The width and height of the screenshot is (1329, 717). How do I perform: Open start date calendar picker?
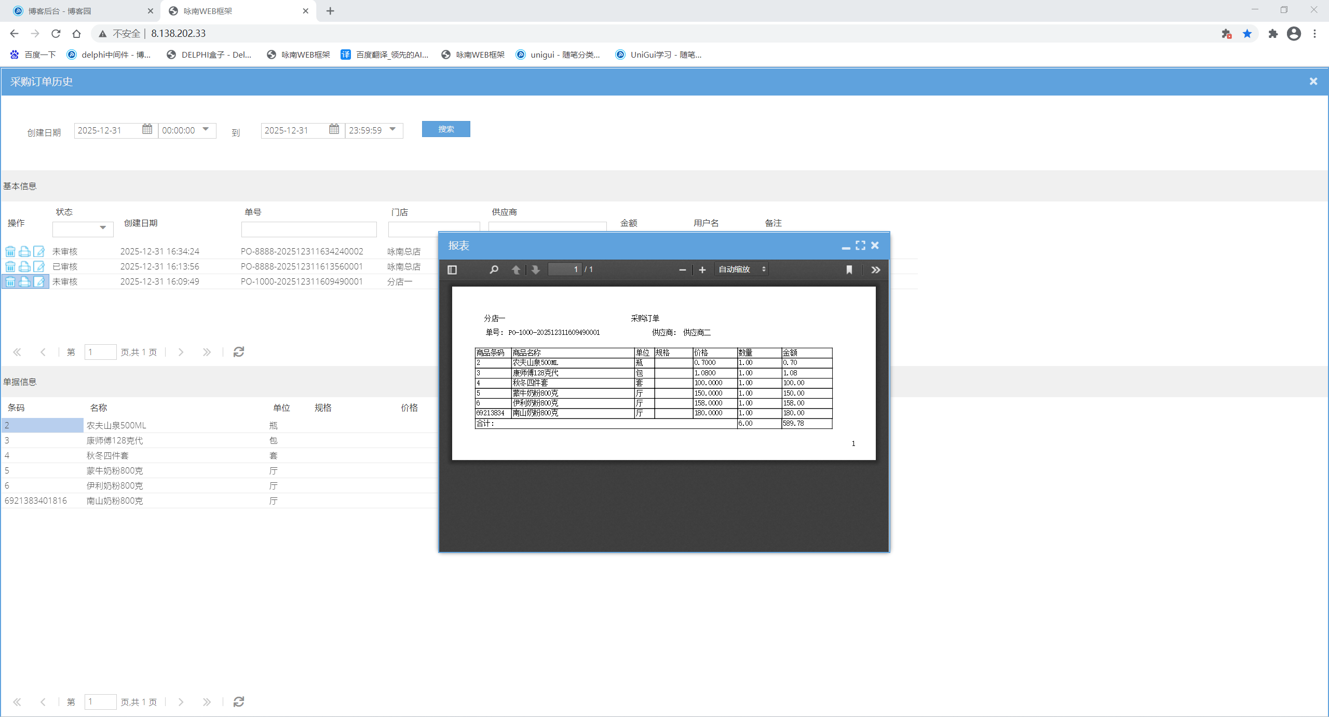point(147,129)
